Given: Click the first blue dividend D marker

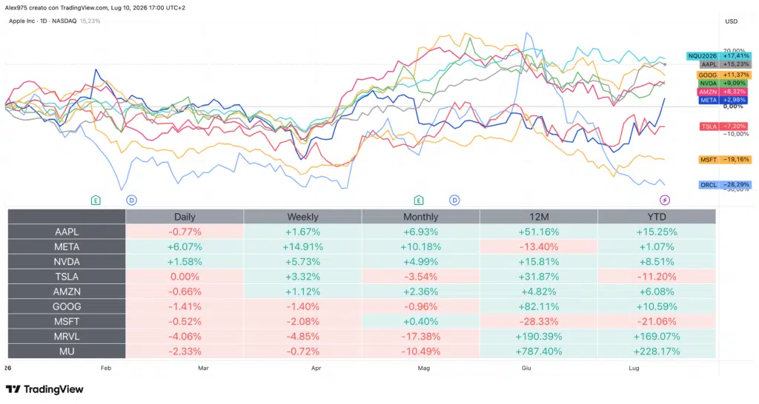Looking at the screenshot, I should (132, 200).
